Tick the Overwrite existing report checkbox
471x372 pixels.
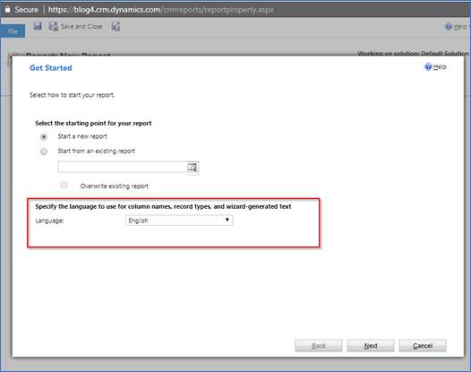click(x=64, y=185)
